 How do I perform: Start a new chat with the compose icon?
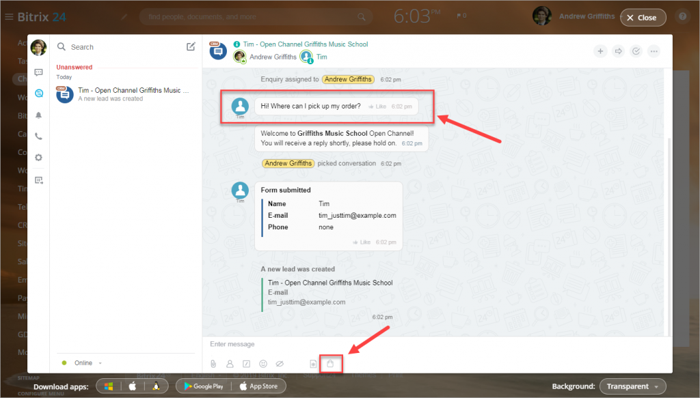191,46
